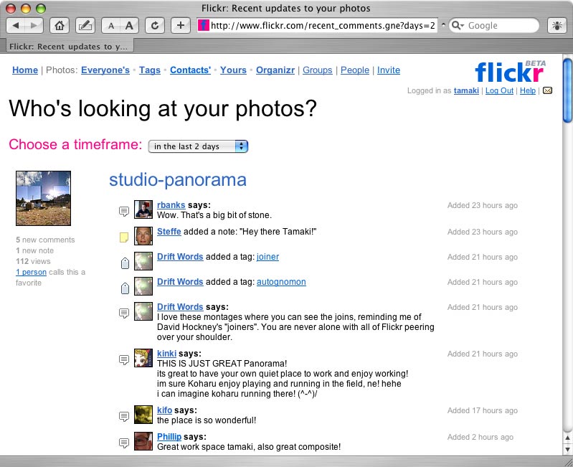Click the AutoFill pencil toolbar icon
573x467 pixels.
click(85, 25)
